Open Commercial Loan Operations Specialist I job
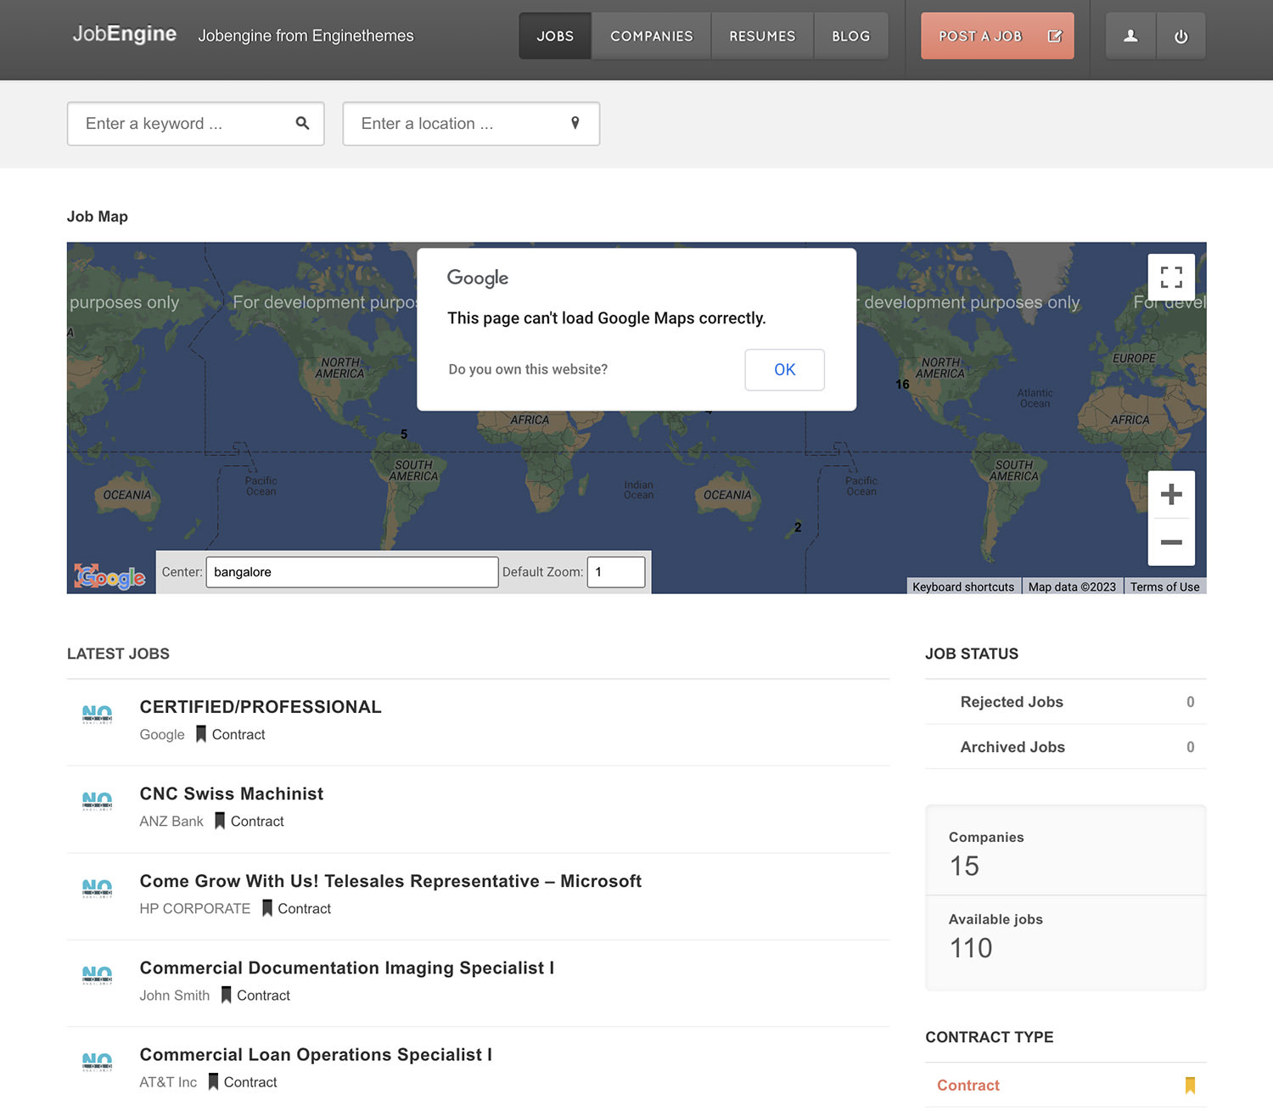Viewport: 1273px width, 1111px height. [316, 1054]
